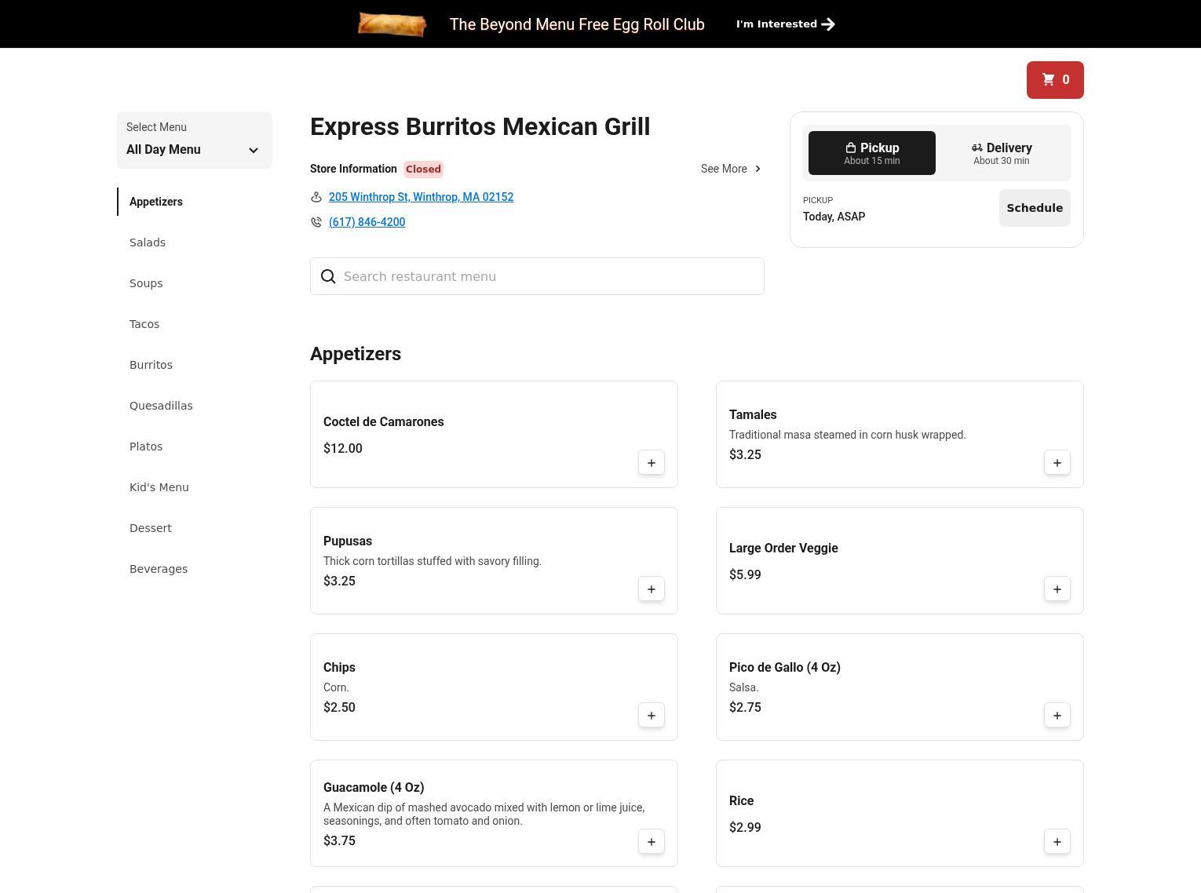Add Large Order Veggie item
Screen dimensions: 1201x893
pyautogui.click(x=1057, y=589)
